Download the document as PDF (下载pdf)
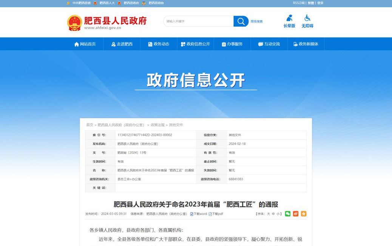 click(x=216, y=214)
